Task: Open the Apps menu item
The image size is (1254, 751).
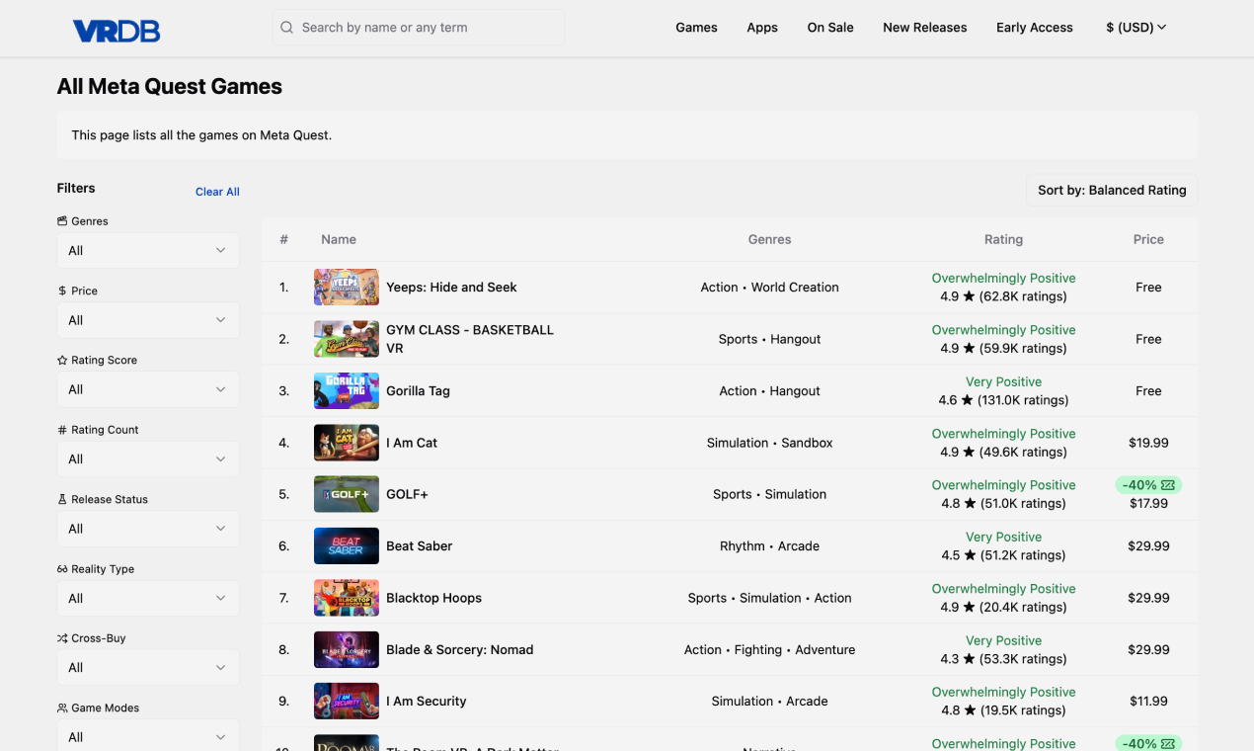Action: (x=762, y=28)
